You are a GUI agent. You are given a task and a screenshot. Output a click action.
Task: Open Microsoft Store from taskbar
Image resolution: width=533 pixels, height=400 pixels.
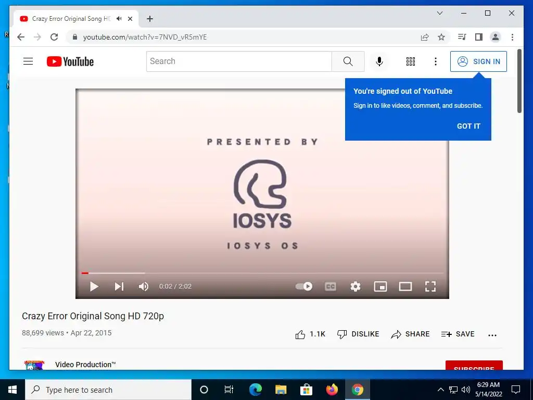pyautogui.click(x=306, y=390)
